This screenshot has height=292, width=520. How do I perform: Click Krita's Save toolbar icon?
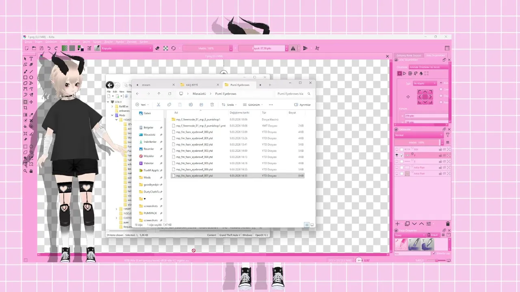(x=41, y=48)
